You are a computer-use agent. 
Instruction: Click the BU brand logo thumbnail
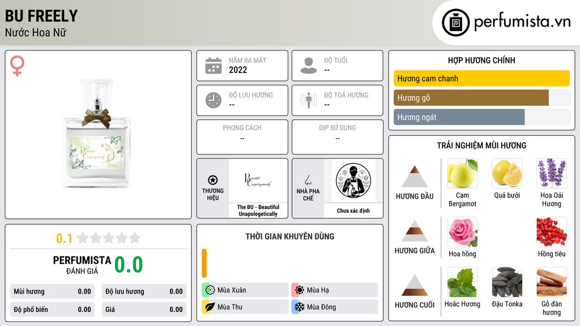258,180
